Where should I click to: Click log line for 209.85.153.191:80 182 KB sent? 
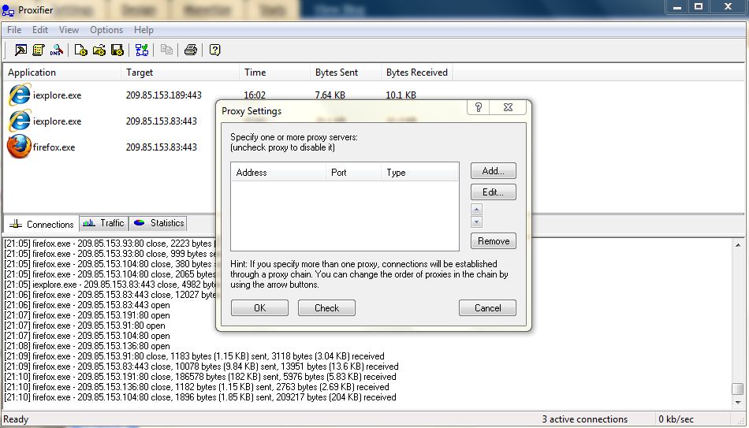pos(200,377)
